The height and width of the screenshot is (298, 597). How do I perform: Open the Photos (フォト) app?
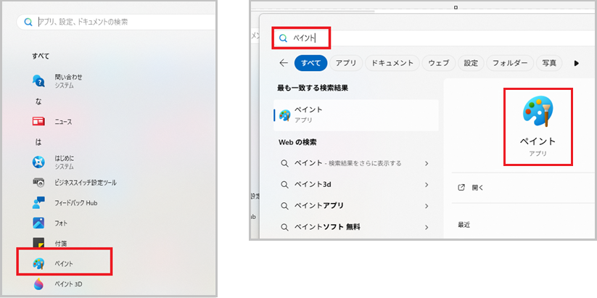coord(61,223)
